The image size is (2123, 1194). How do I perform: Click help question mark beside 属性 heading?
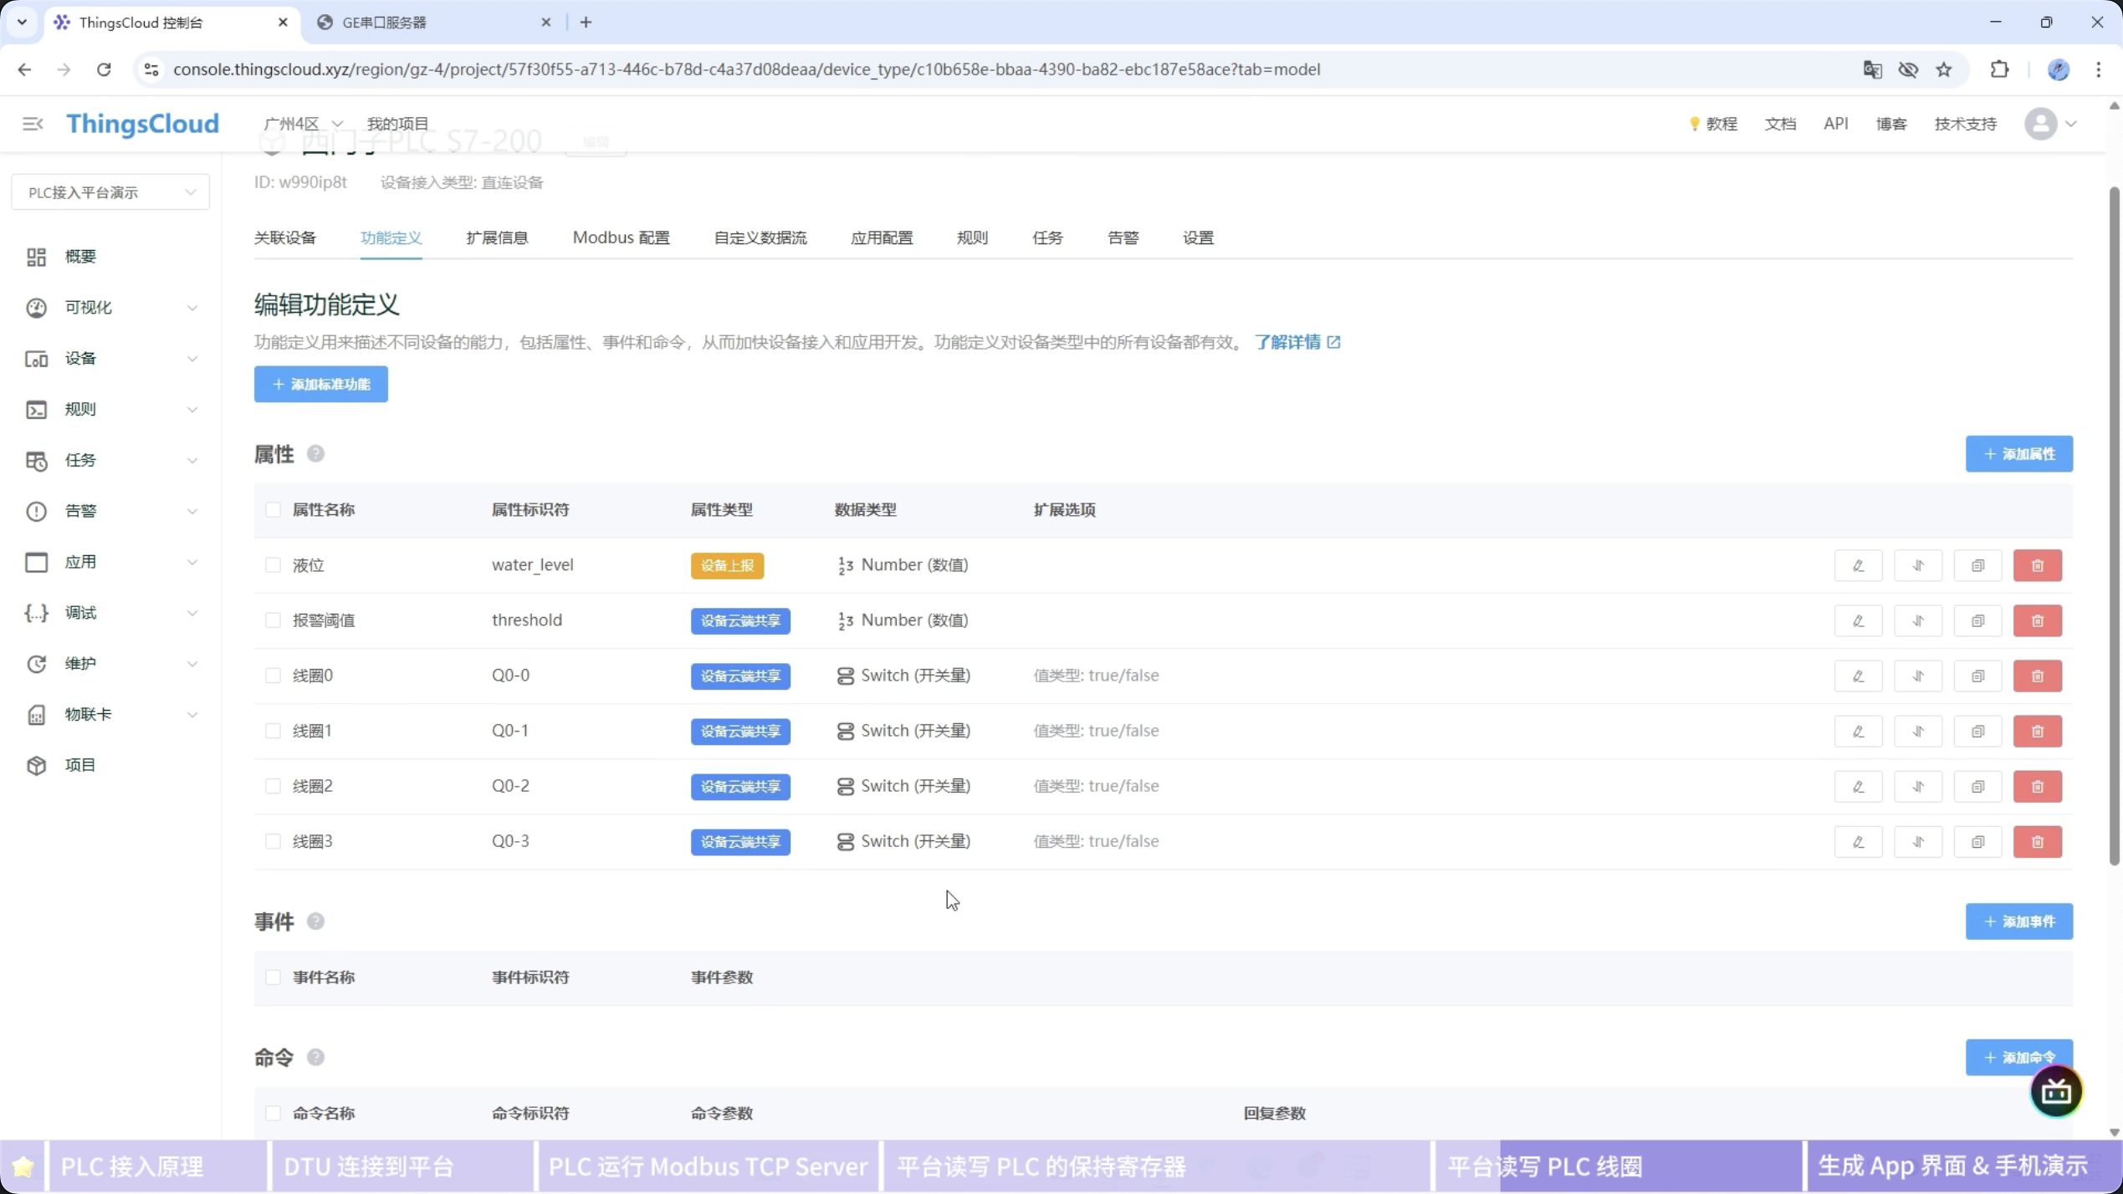315,453
